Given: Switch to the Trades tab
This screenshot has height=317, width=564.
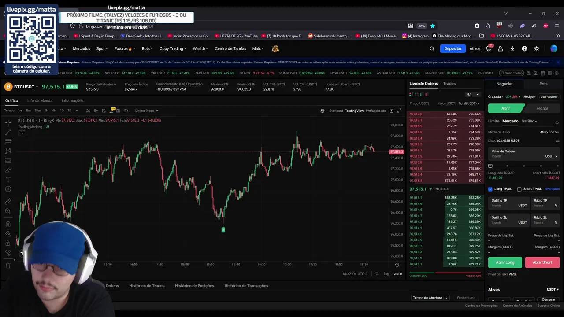Looking at the screenshot, I should (449, 83).
